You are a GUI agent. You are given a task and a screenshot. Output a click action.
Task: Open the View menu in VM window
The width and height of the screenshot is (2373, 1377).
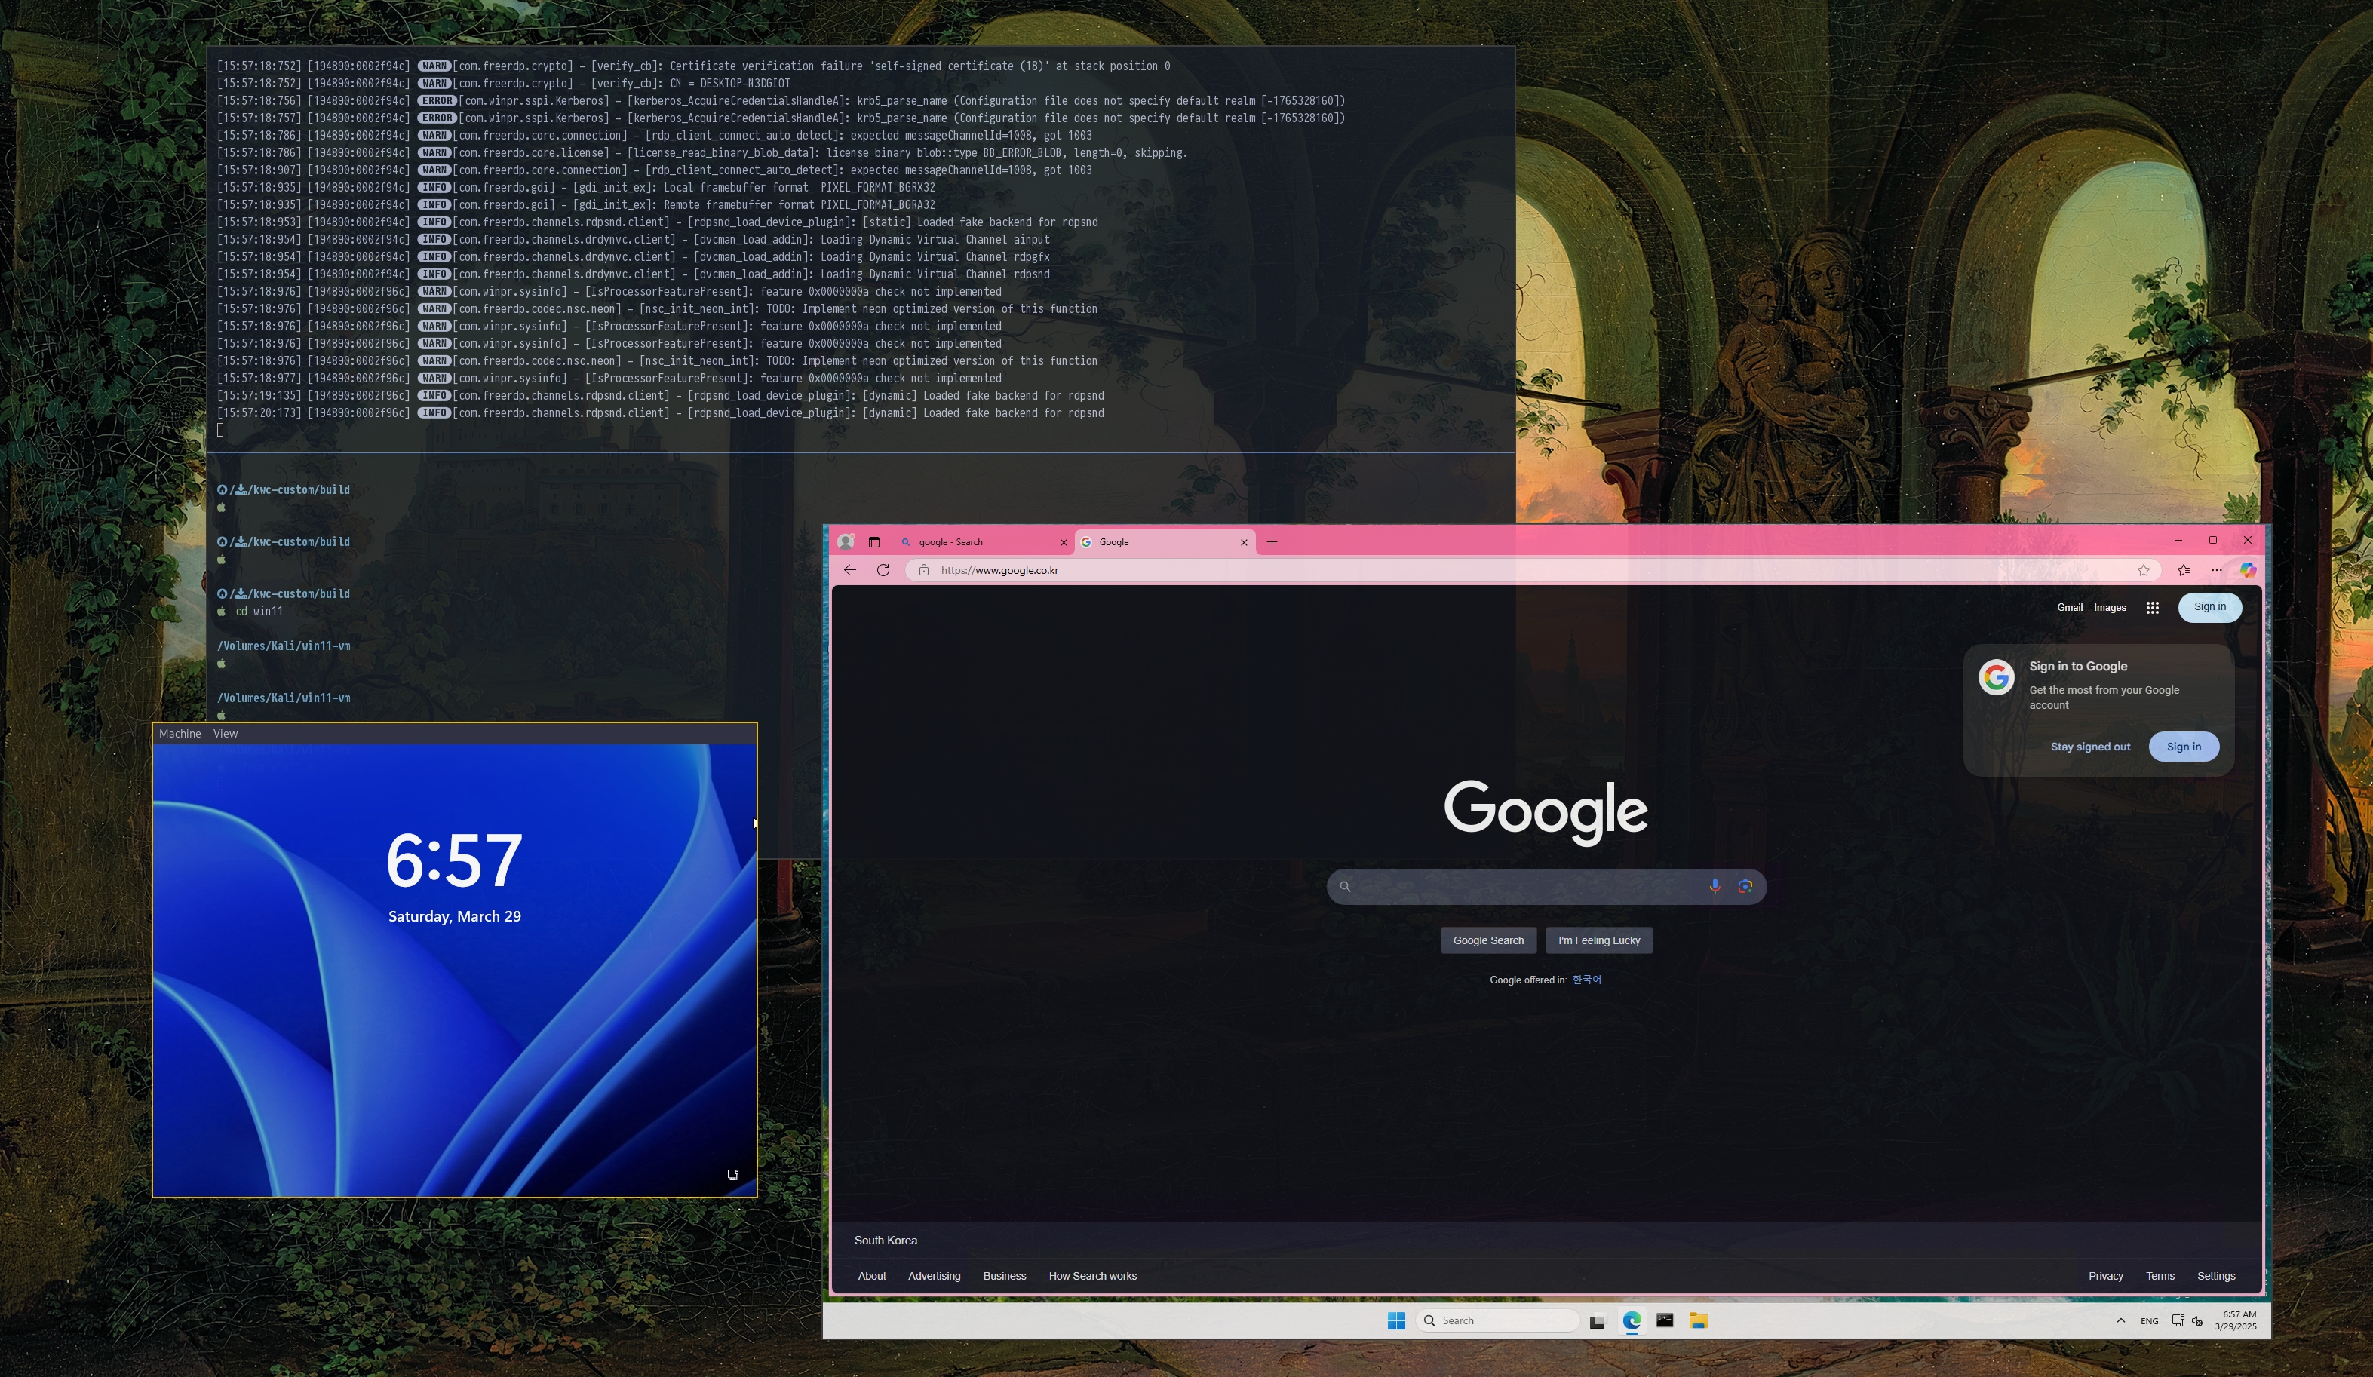(x=225, y=733)
